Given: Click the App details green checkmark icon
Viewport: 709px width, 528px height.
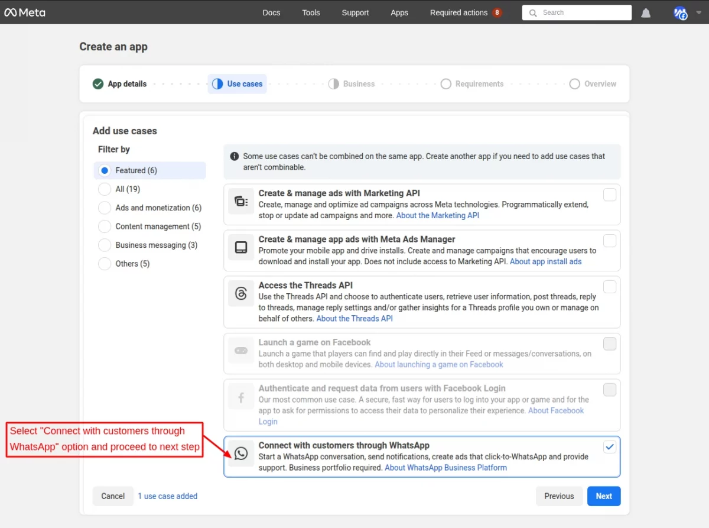Looking at the screenshot, I should pyautogui.click(x=98, y=84).
